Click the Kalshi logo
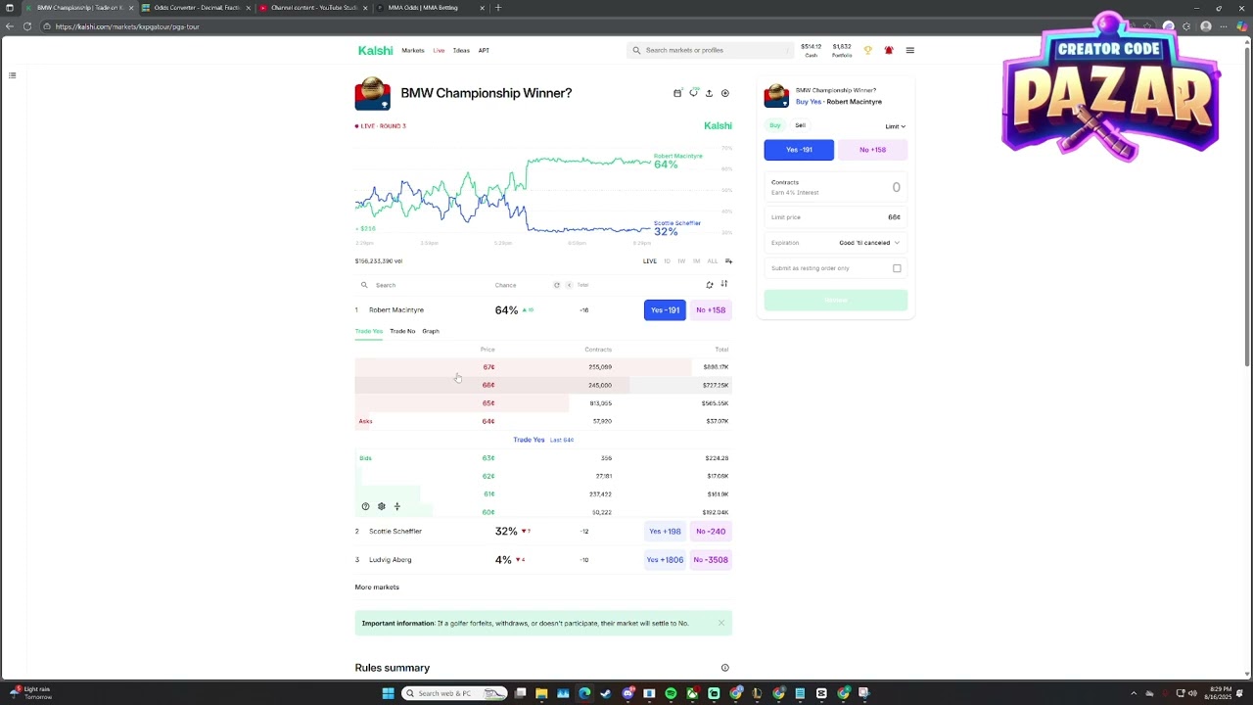 coord(375,50)
